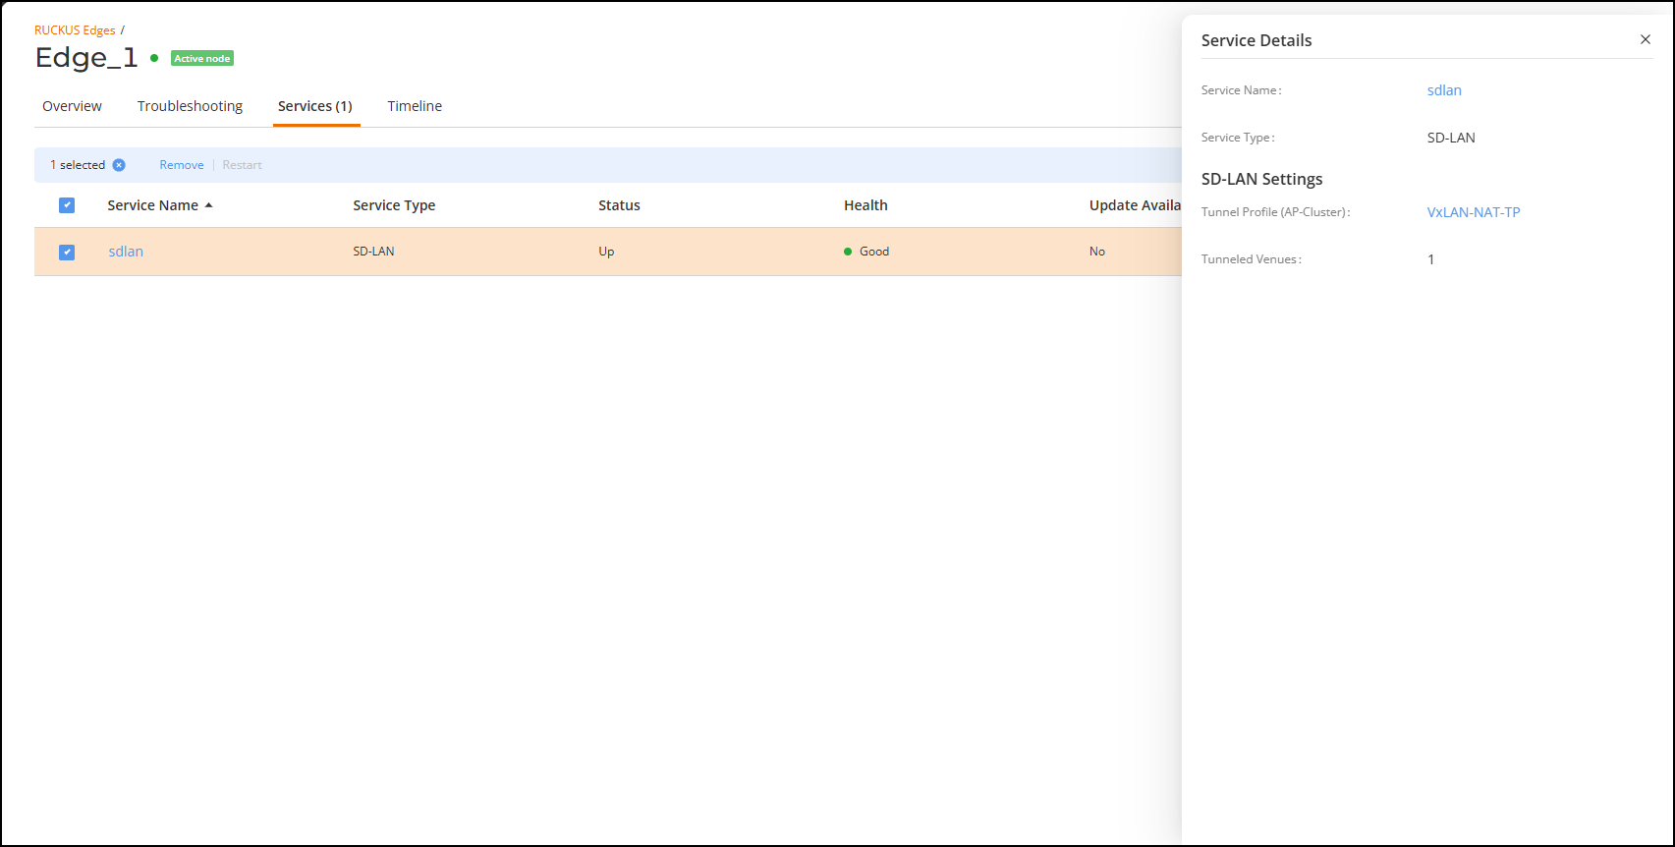Click the Restart action
The width and height of the screenshot is (1675, 847).
[242, 165]
